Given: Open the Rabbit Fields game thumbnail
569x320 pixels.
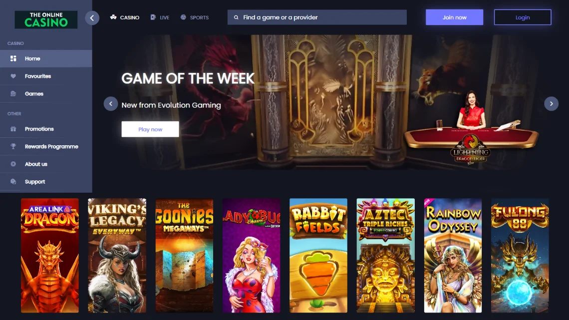Looking at the screenshot, I should 318,256.
